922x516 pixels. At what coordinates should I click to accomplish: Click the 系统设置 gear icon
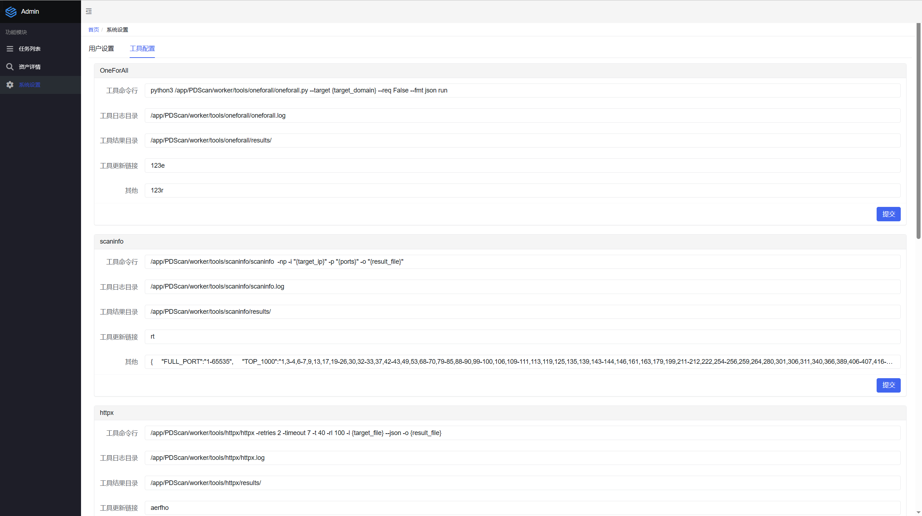(10, 85)
